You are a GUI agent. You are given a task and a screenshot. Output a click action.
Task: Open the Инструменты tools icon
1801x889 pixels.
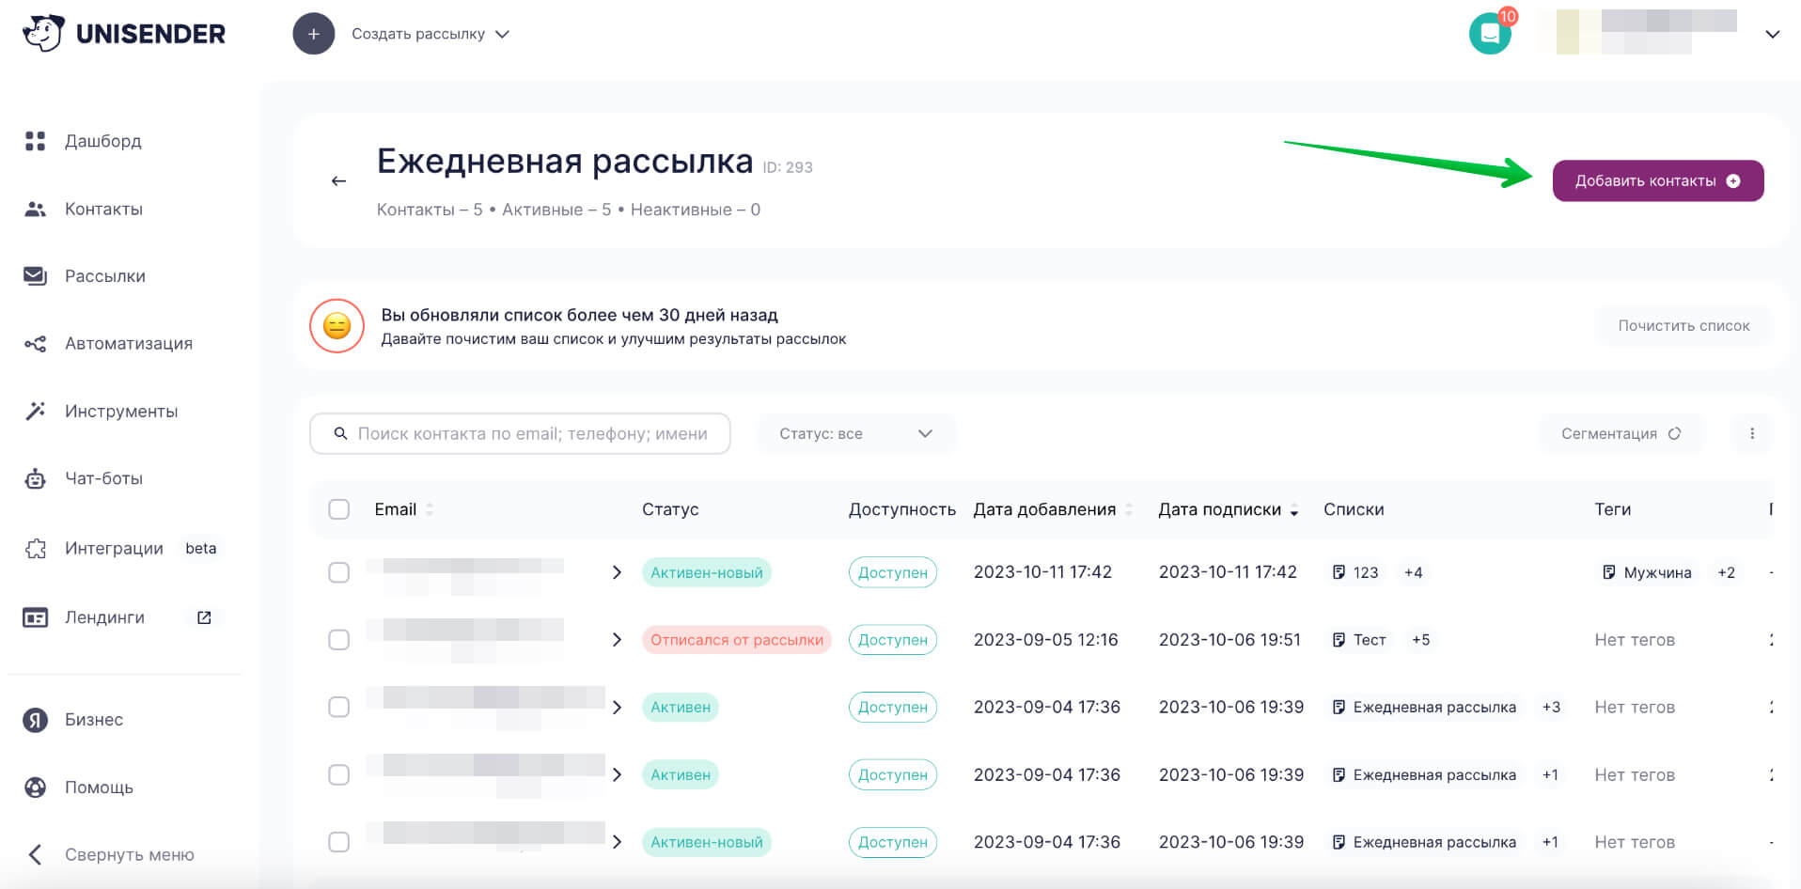point(35,411)
